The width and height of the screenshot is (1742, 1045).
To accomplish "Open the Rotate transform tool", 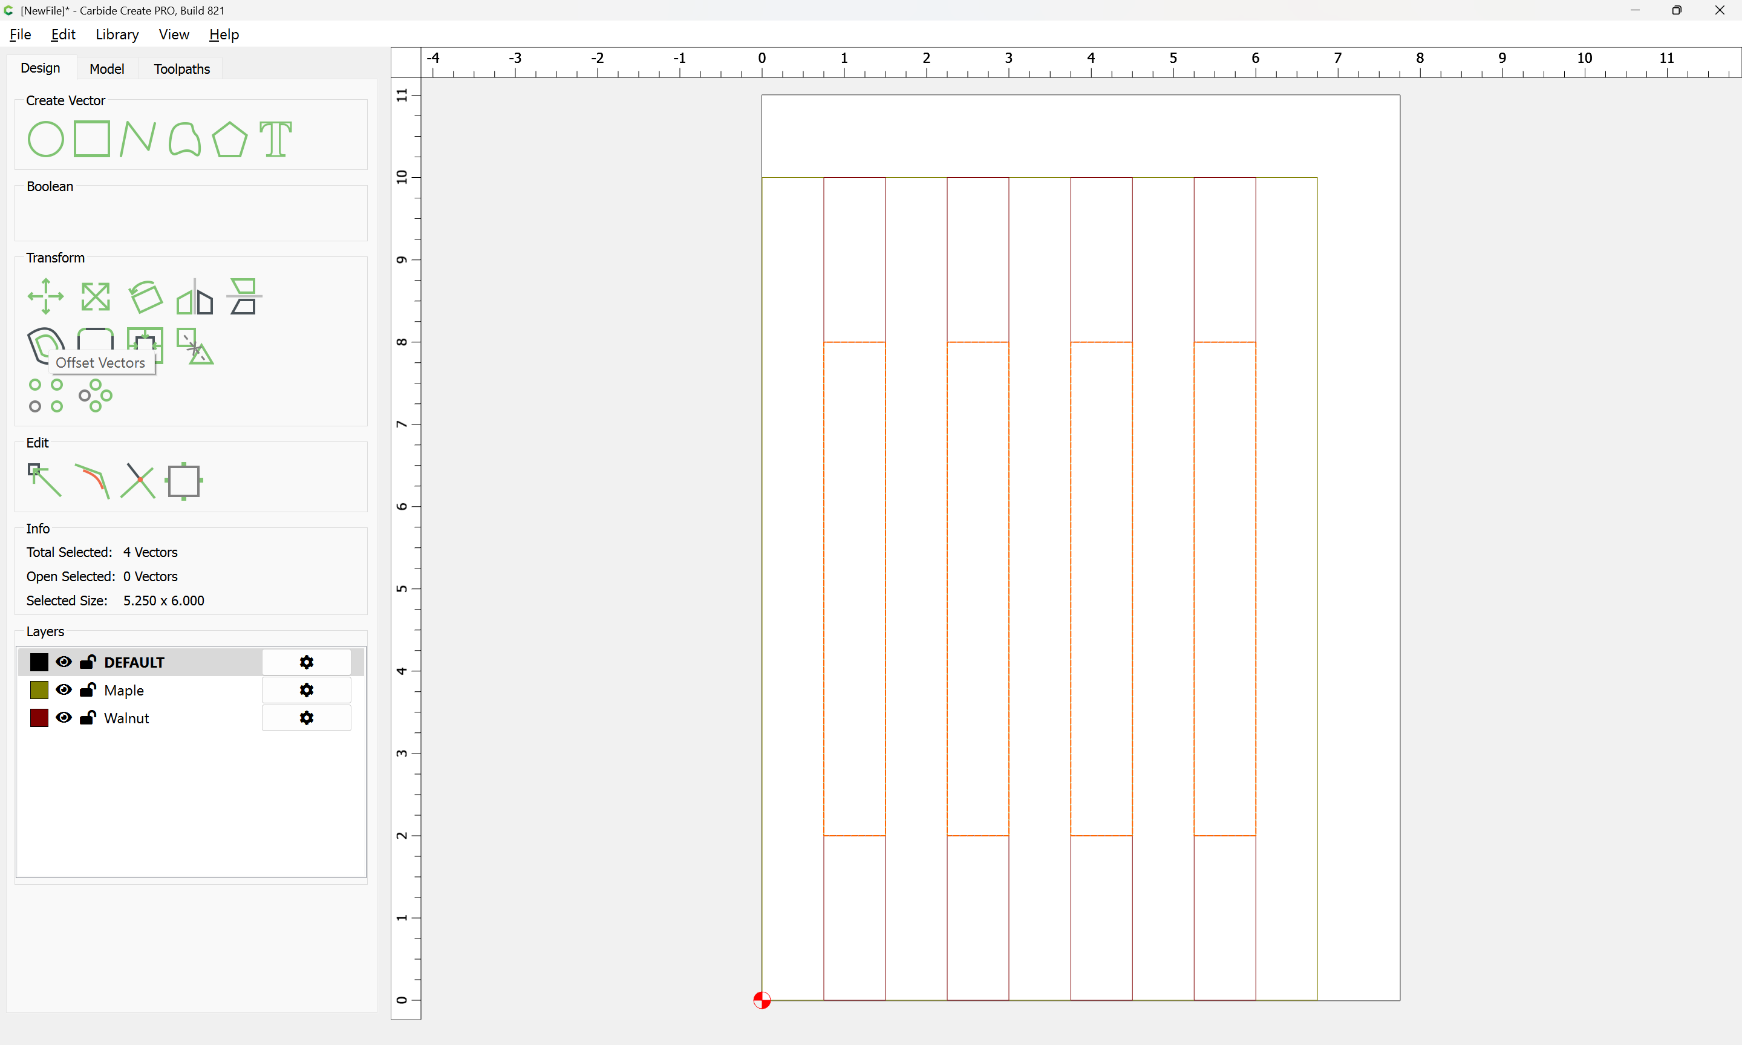I will [x=146, y=296].
